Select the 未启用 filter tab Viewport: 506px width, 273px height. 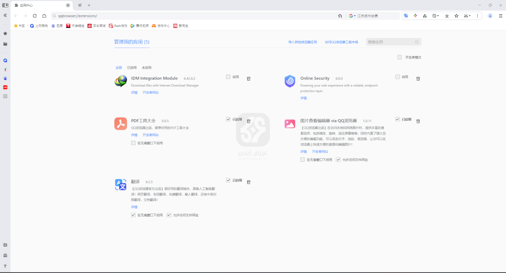pyautogui.click(x=147, y=67)
